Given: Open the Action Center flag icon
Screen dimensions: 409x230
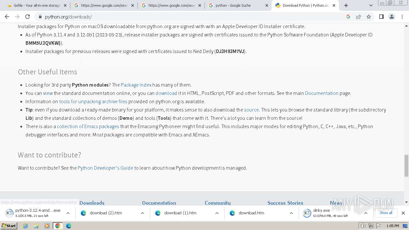Looking at the screenshot, I should click(x=378, y=226).
